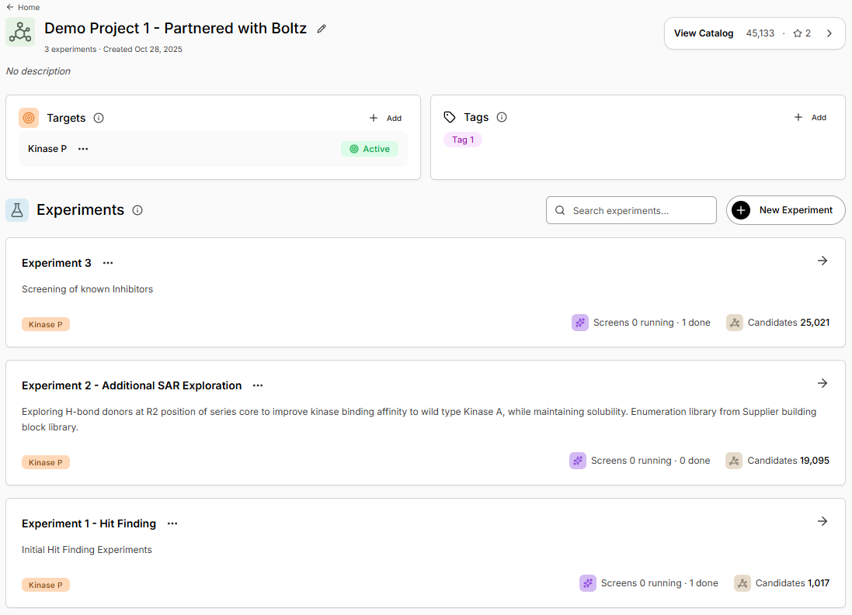Click 'Screening of known Inhibitors' description

88,288
